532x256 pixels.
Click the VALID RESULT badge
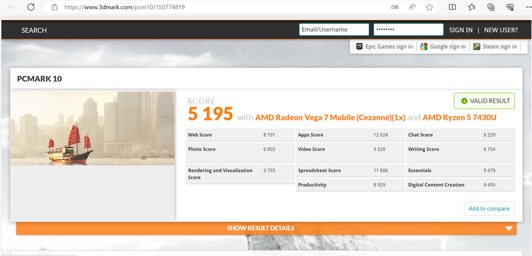point(484,101)
